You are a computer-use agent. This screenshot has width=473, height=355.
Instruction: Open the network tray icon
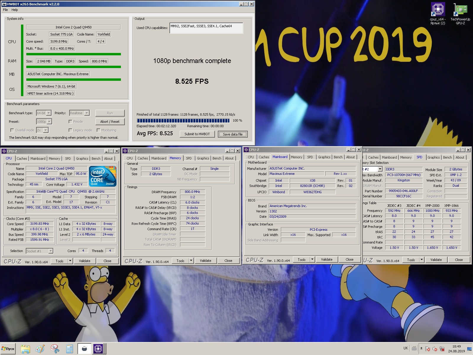[x=442, y=349]
